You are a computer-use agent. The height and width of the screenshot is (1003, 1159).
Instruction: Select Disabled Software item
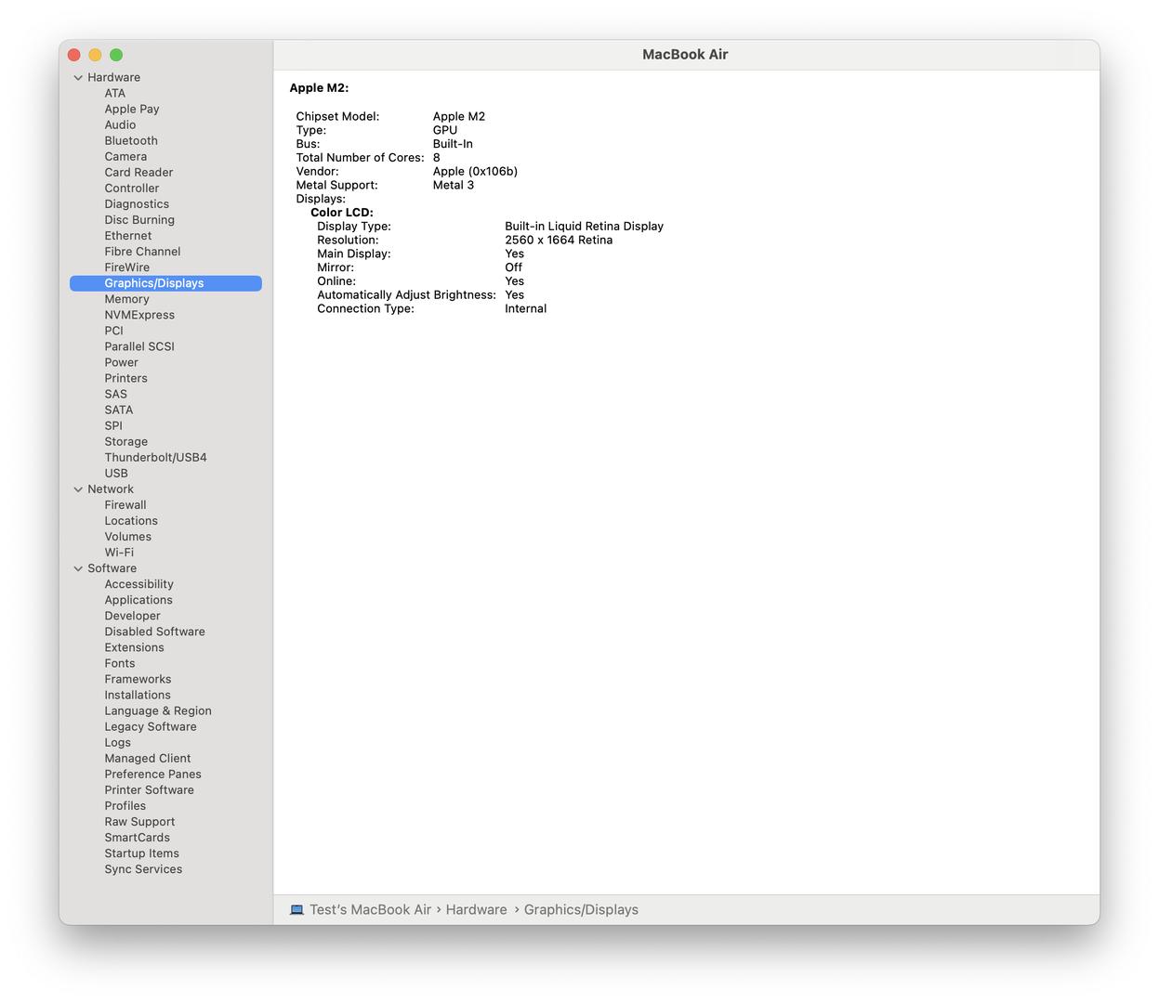click(154, 632)
